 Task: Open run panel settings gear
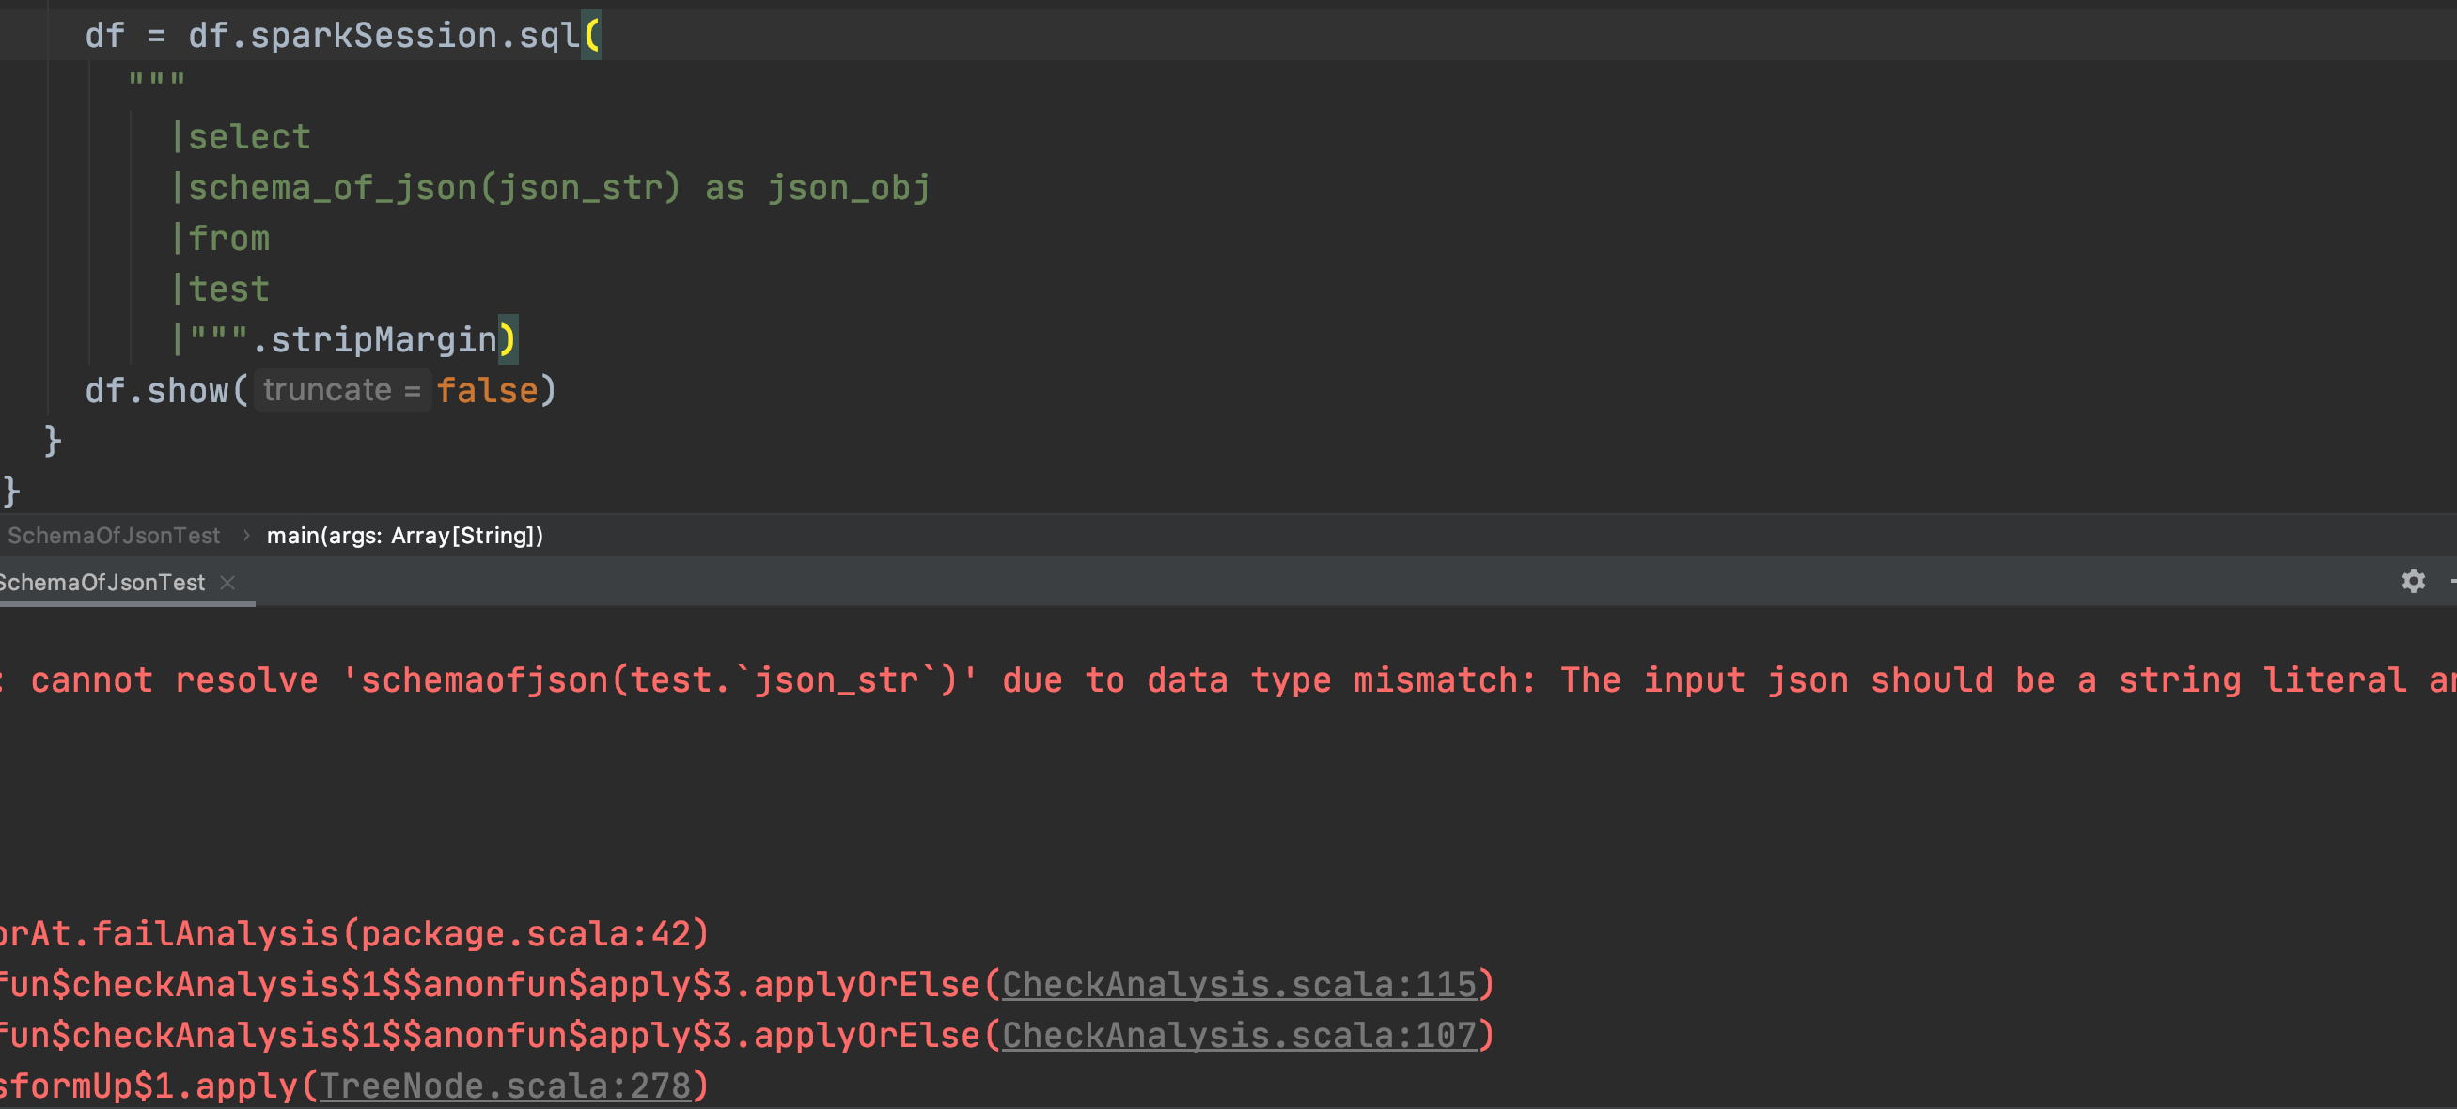2412,581
